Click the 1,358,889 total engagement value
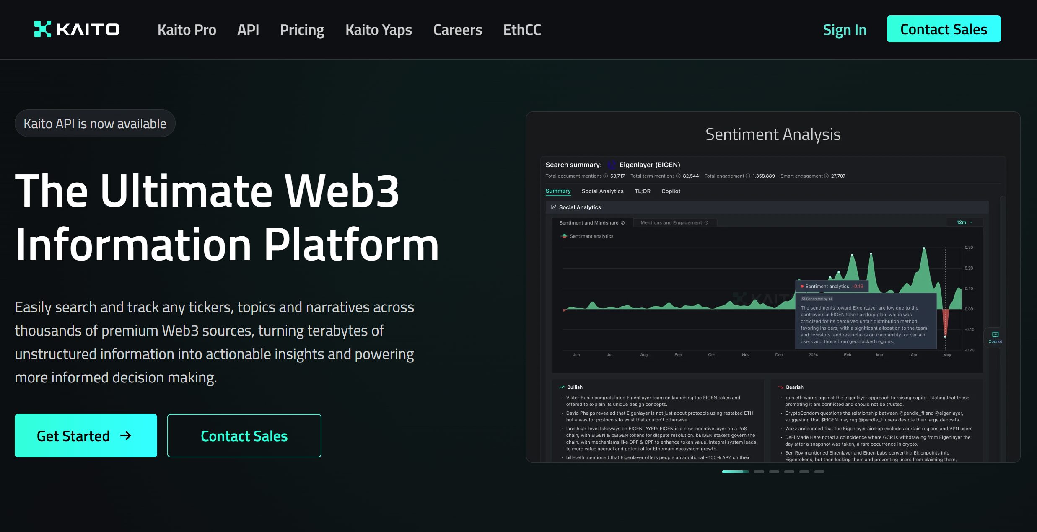The image size is (1037, 532). pos(763,176)
